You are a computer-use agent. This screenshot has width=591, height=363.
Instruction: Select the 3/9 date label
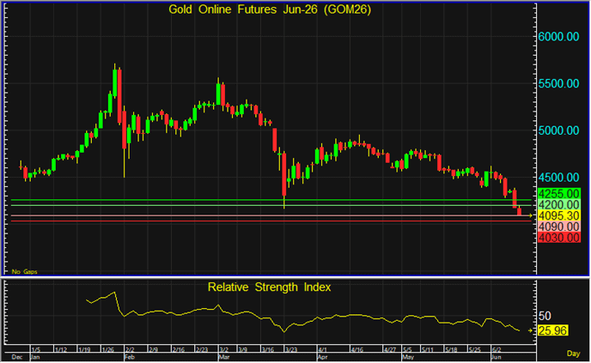point(242,350)
